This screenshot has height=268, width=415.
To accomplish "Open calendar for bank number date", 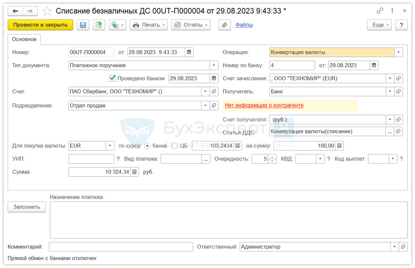I will pyautogui.click(x=374, y=65).
